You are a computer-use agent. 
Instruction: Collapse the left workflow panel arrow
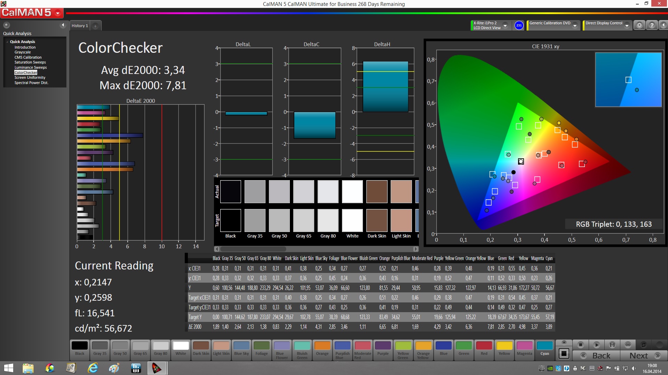pyautogui.click(x=63, y=25)
